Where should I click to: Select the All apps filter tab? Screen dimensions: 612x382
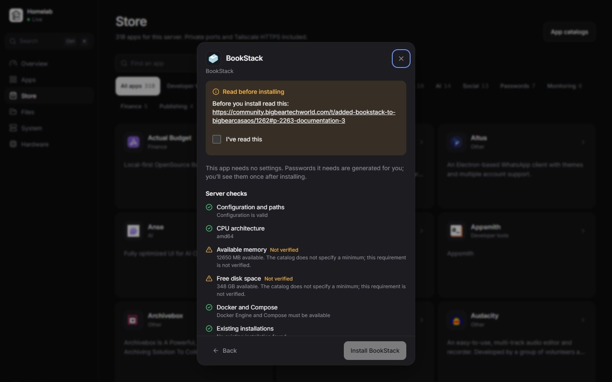tap(138, 86)
